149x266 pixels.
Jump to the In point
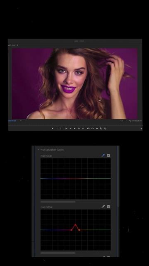66,128
